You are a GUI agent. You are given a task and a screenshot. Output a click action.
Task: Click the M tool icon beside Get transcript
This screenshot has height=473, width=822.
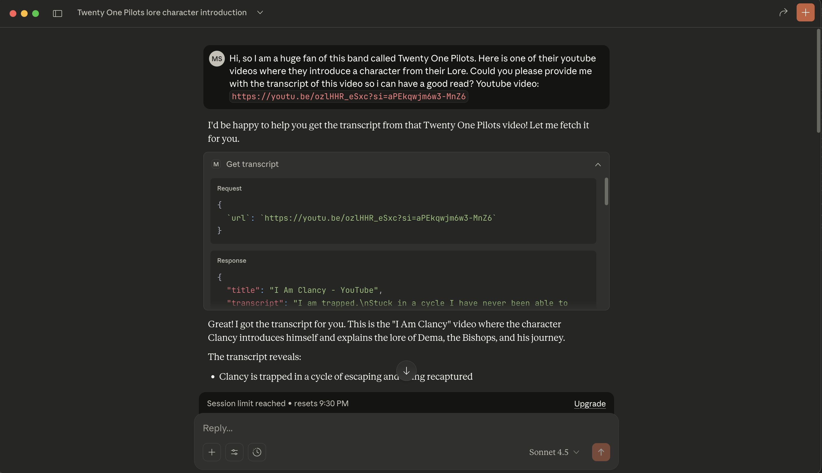216,164
